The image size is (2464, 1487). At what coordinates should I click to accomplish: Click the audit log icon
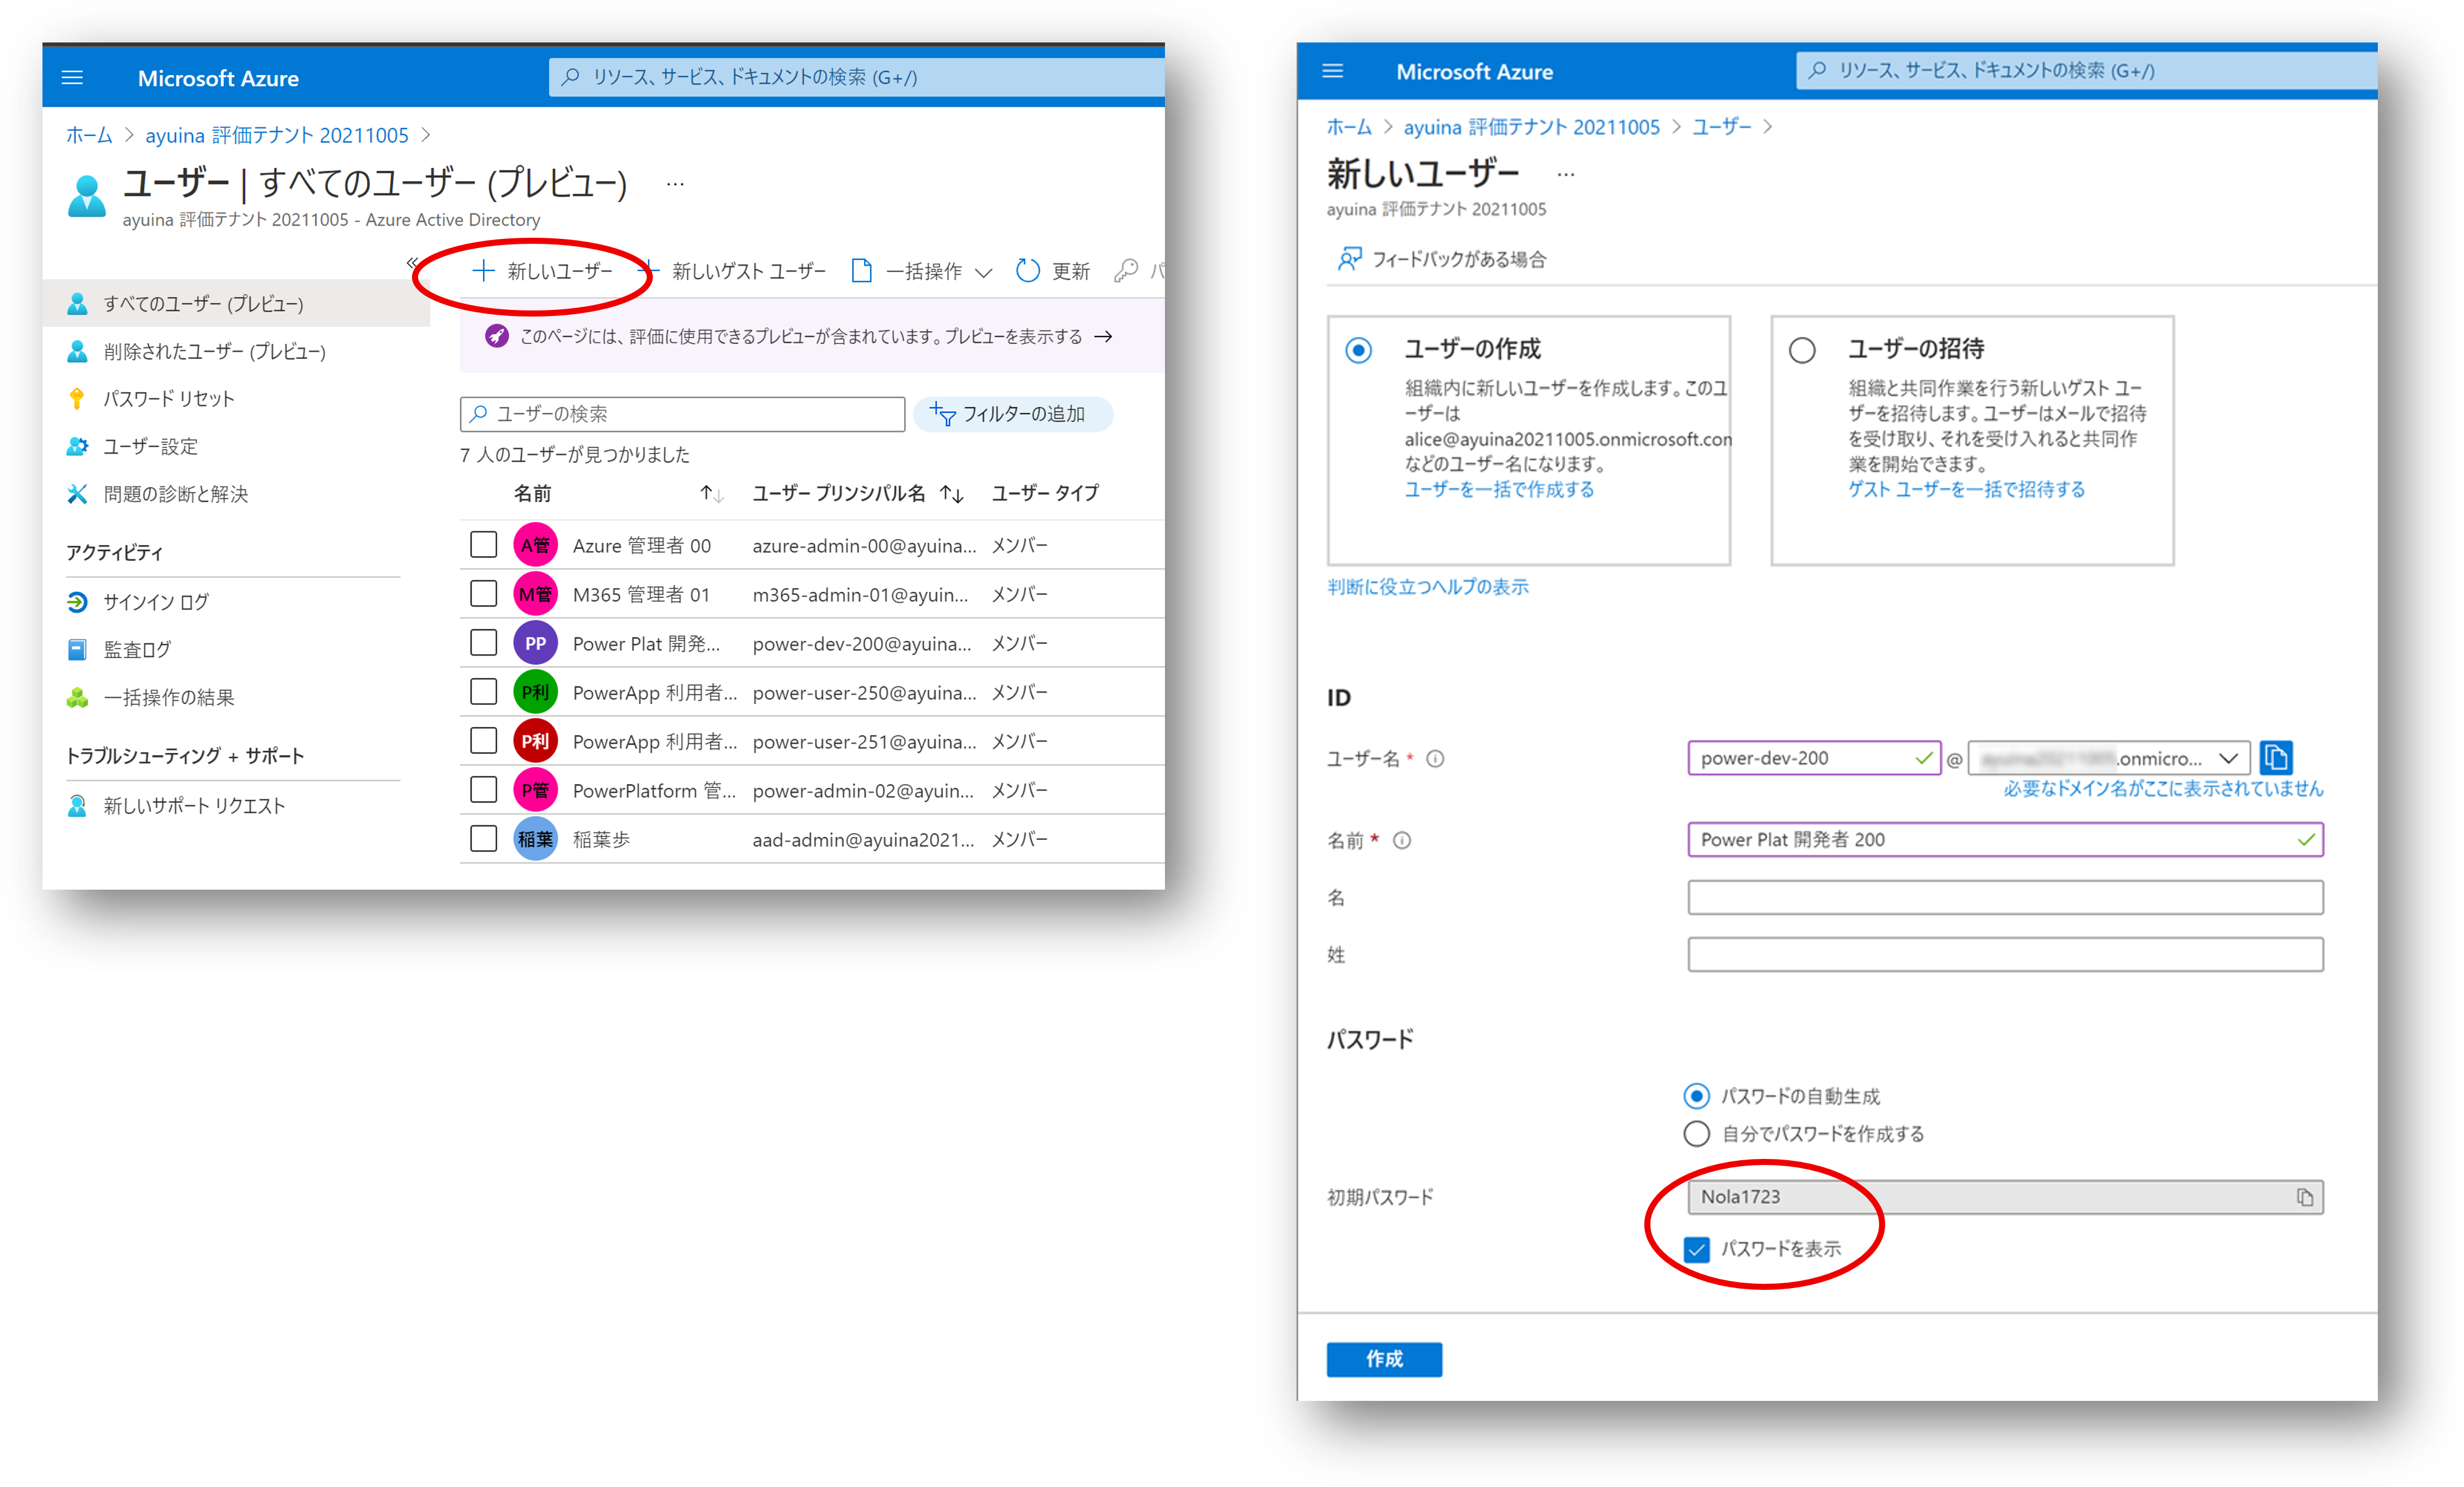click(77, 650)
